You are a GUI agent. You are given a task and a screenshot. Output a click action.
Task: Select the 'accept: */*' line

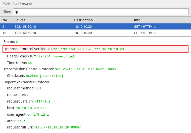point(16,121)
